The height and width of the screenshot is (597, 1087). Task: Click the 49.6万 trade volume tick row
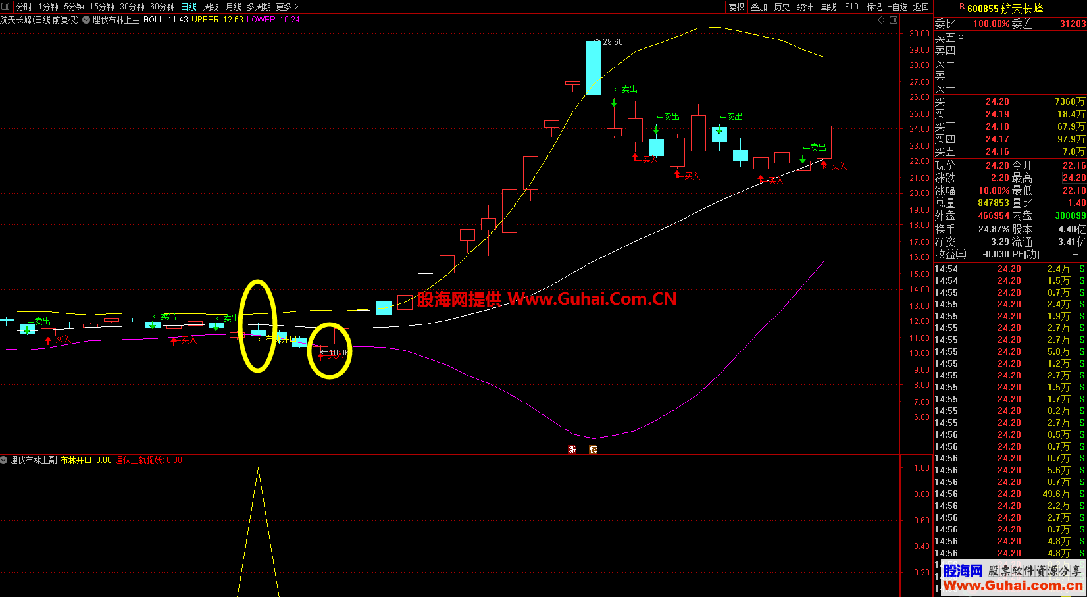1010,494
